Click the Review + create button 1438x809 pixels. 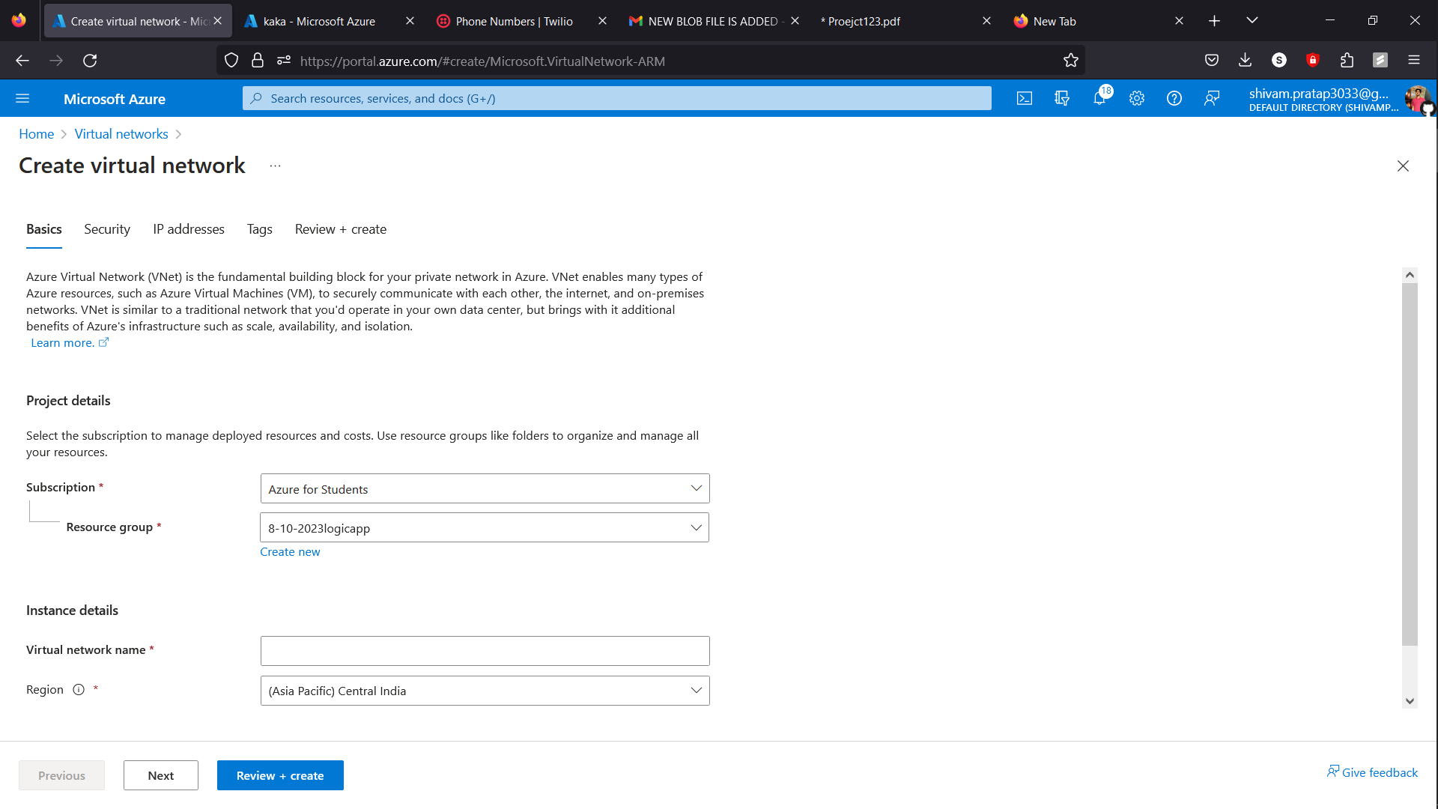click(x=280, y=775)
